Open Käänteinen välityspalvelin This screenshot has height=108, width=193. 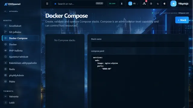21,63
